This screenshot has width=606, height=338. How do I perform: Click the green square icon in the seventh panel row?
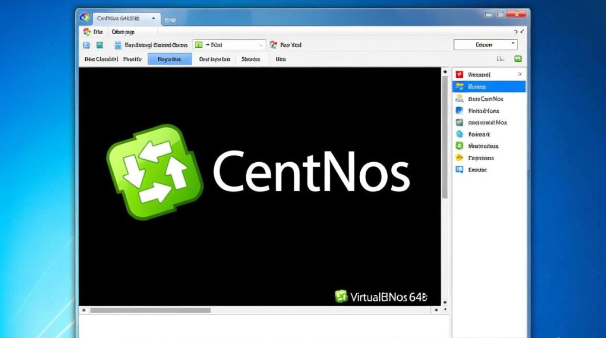tap(459, 146)
